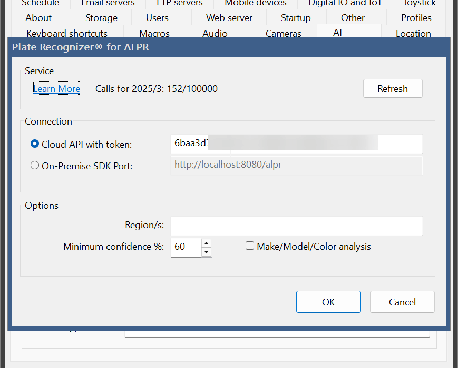
Task: Click the Region/s input field
Action: tap(297, 226)
